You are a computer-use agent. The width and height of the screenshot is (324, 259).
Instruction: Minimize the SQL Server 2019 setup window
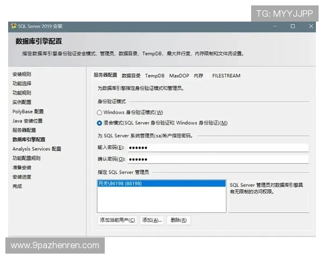275,26
